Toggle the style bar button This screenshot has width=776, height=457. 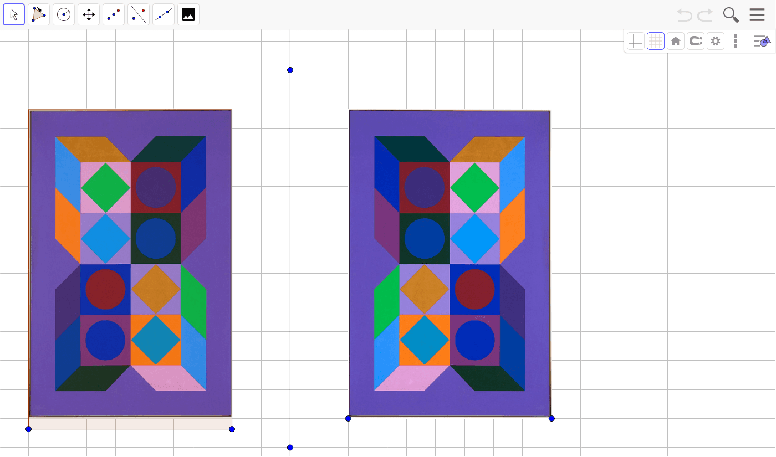[762, 41]
